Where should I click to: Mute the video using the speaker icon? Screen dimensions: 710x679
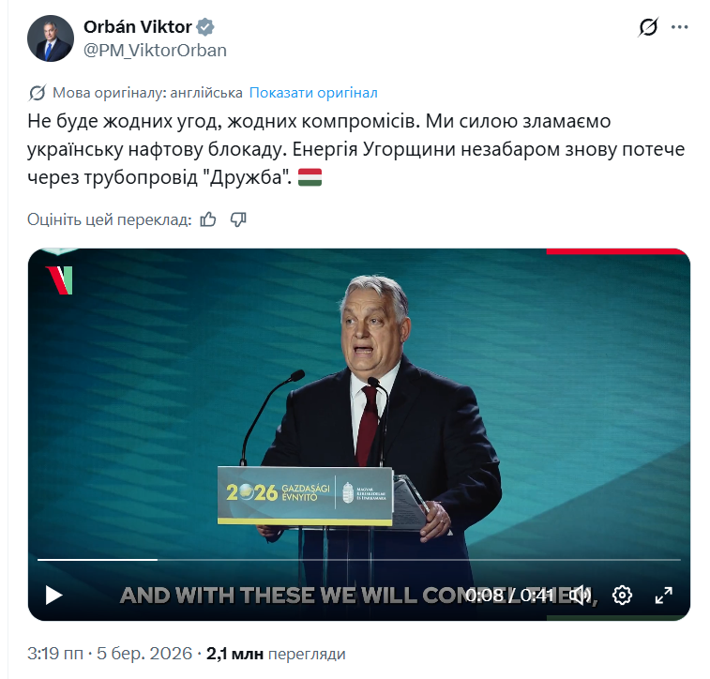pos(581,596)
